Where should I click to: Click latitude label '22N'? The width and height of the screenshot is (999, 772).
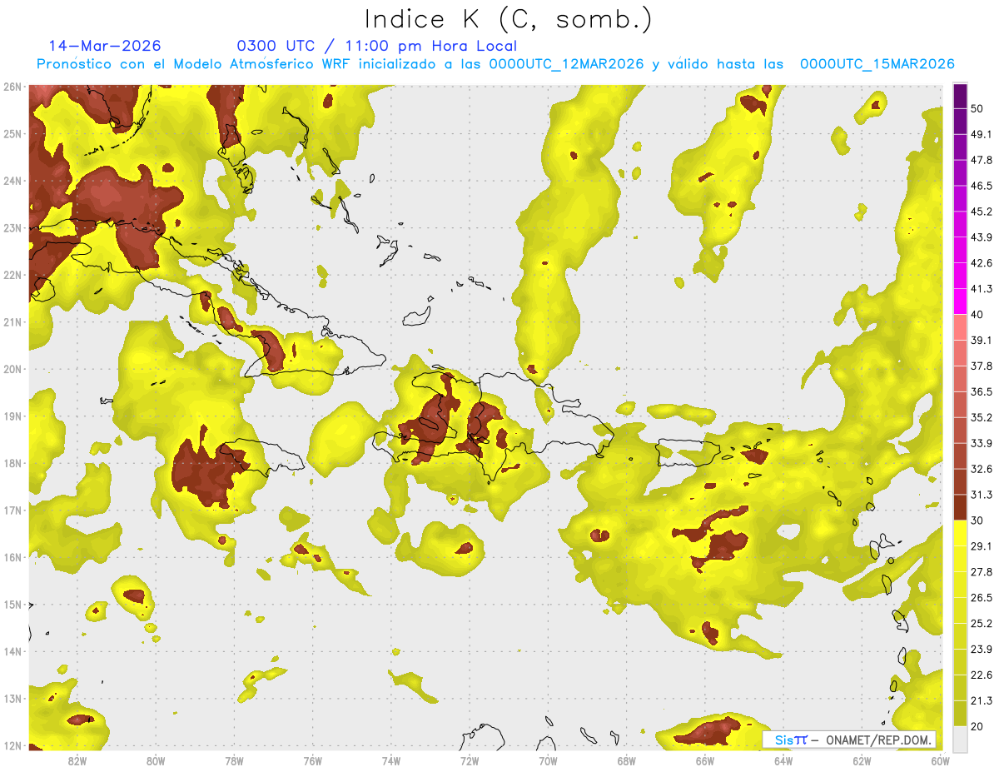click(12, 275)
